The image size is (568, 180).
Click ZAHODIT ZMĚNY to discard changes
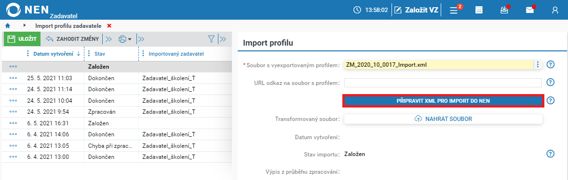(x=72, y=39)
